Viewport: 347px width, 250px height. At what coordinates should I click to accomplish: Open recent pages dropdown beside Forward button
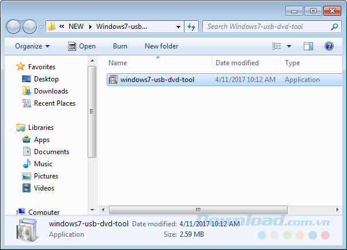(x=41, y=27)
